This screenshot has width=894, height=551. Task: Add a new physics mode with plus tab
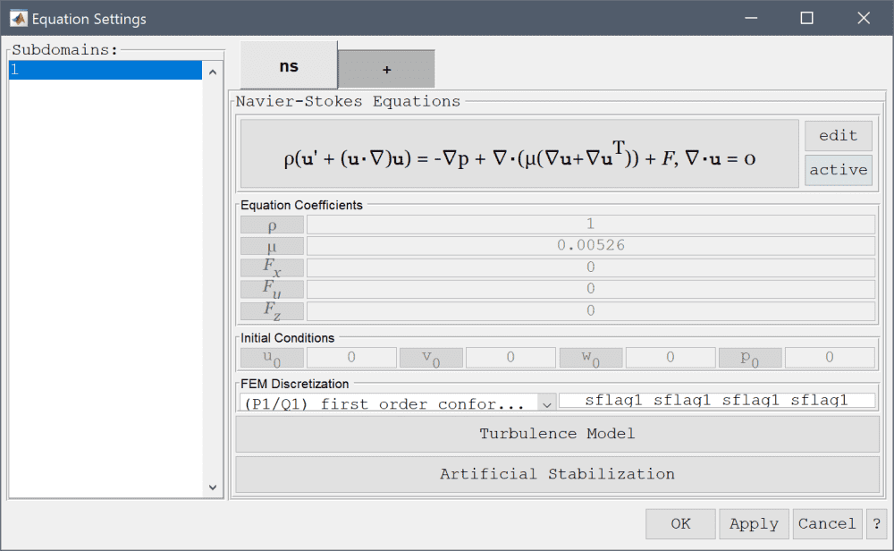coord(386,70)
